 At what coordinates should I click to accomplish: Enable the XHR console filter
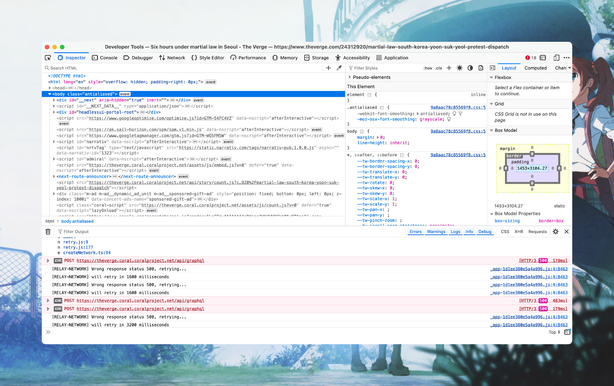[519, 232]
